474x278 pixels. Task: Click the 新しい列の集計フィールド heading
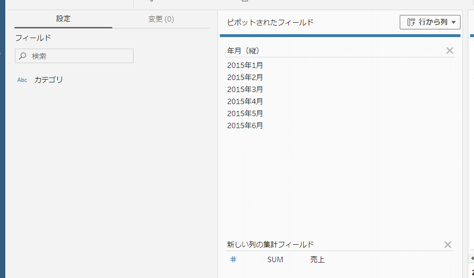tap(270, 244)
